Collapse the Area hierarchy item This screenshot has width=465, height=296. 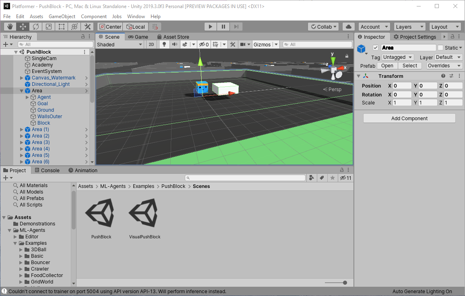click(x=21, y=91)
